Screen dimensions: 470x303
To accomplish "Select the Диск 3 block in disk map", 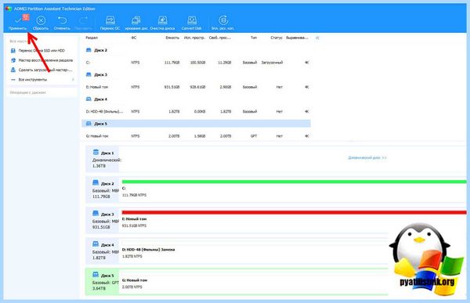I will click(x=103, y=221).
